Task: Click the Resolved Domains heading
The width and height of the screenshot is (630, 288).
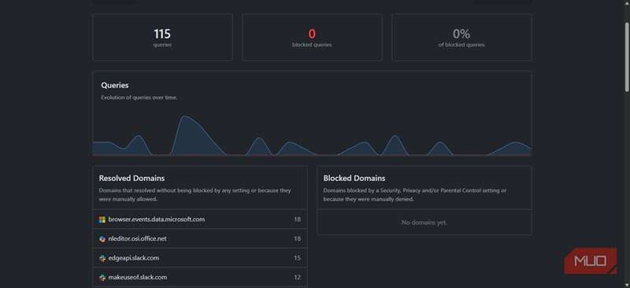Action: [x=132, y=178]
